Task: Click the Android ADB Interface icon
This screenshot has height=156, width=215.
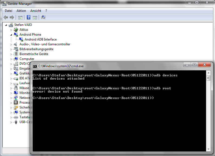Action: point(21,39)
